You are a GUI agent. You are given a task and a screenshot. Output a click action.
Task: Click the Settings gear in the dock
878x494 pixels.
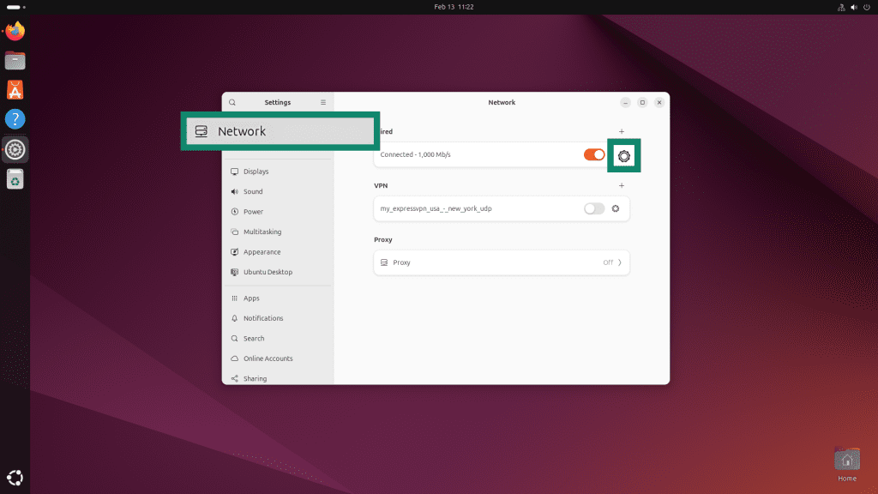pyautogui.click(x=15, y=149)
